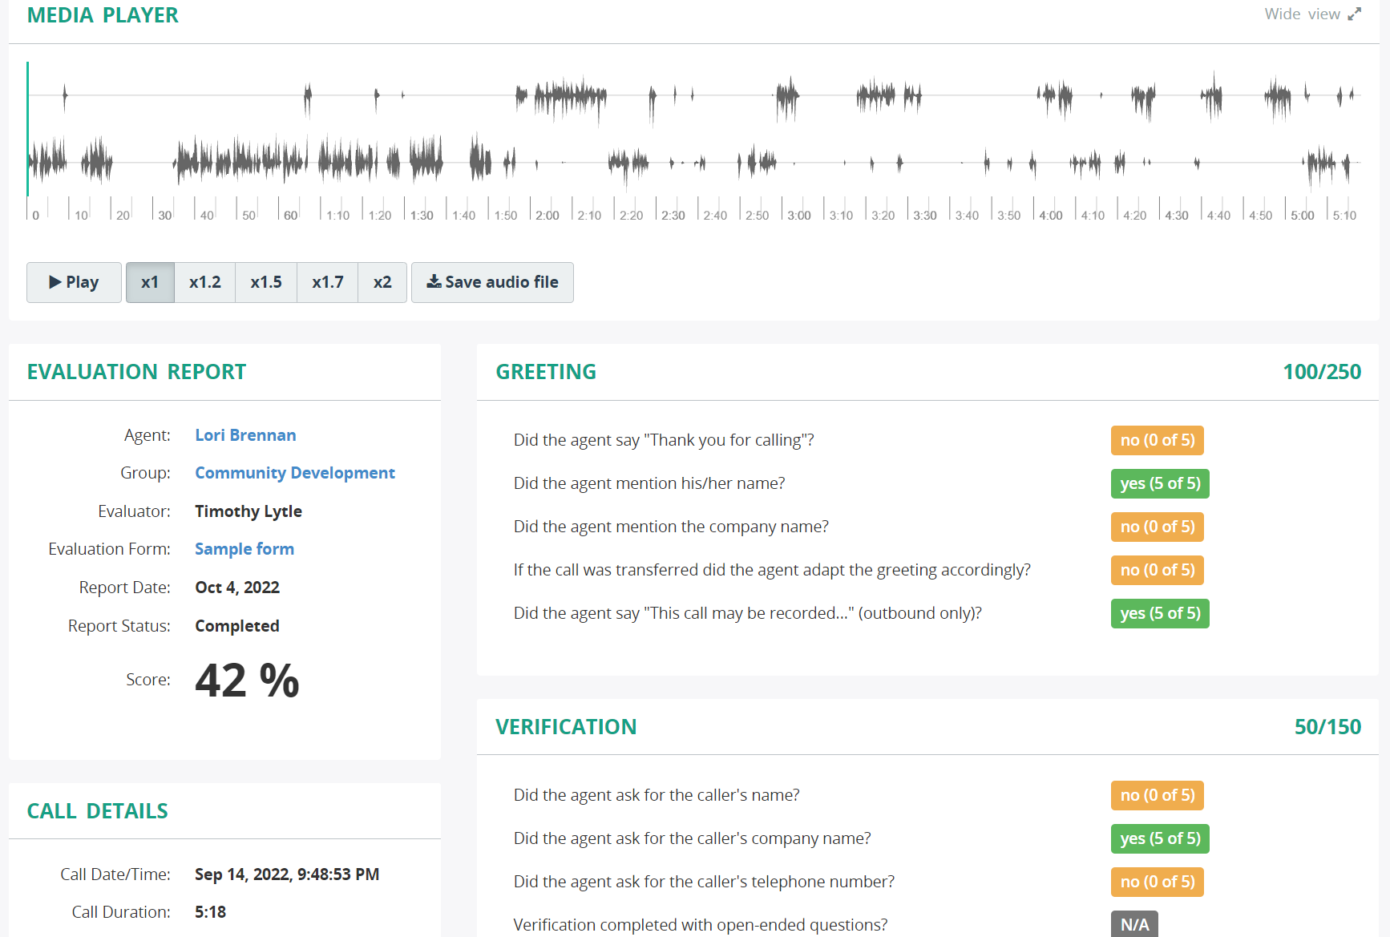Expand player using Wide view arrows icon
The image size is (1390, 937).
[1356, 13]
